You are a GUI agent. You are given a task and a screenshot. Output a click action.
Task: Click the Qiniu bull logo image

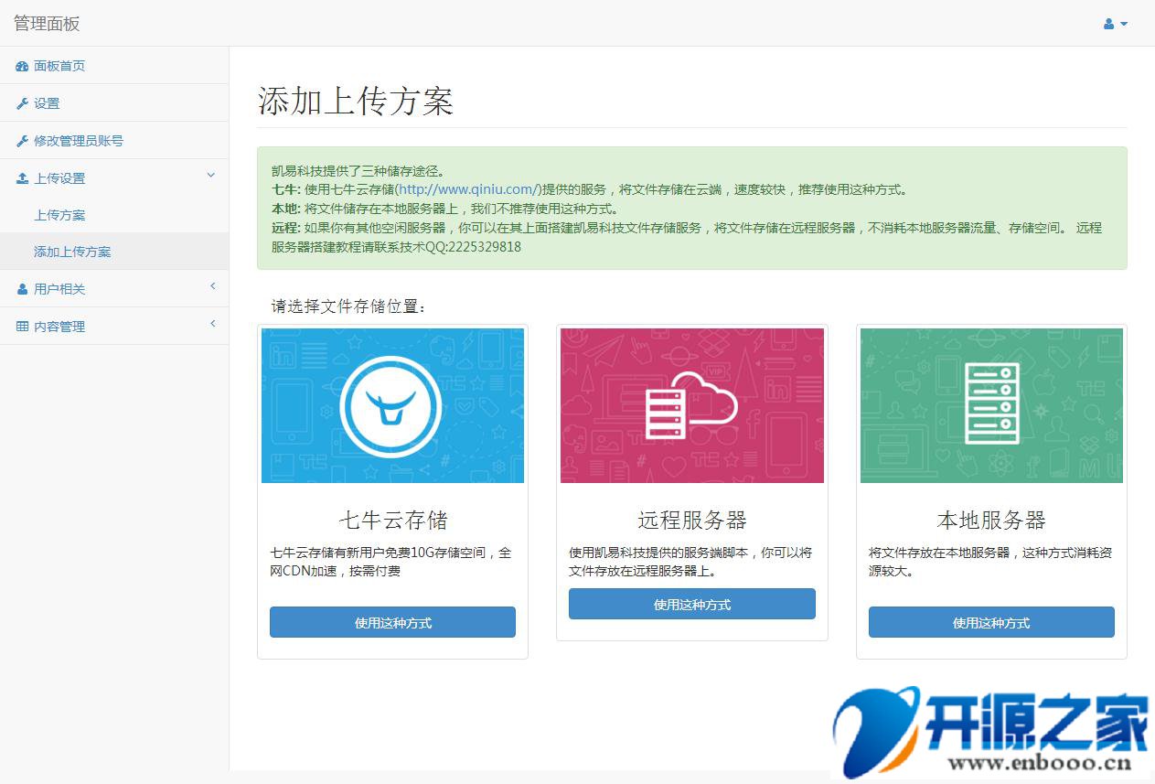tap(392, 405)
